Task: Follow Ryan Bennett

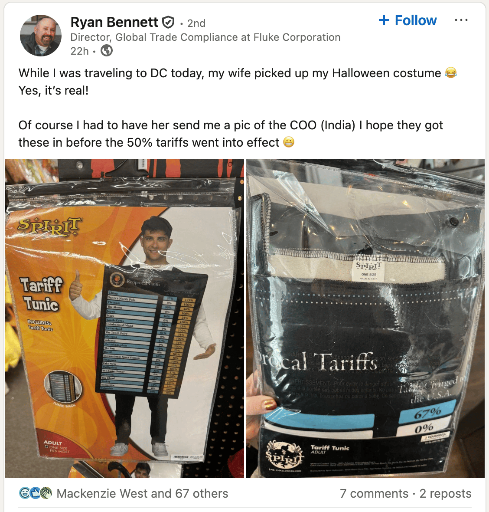Action: pos(407,20)
